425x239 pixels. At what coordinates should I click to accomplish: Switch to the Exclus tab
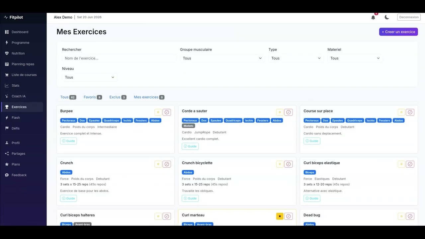(118, 97)
